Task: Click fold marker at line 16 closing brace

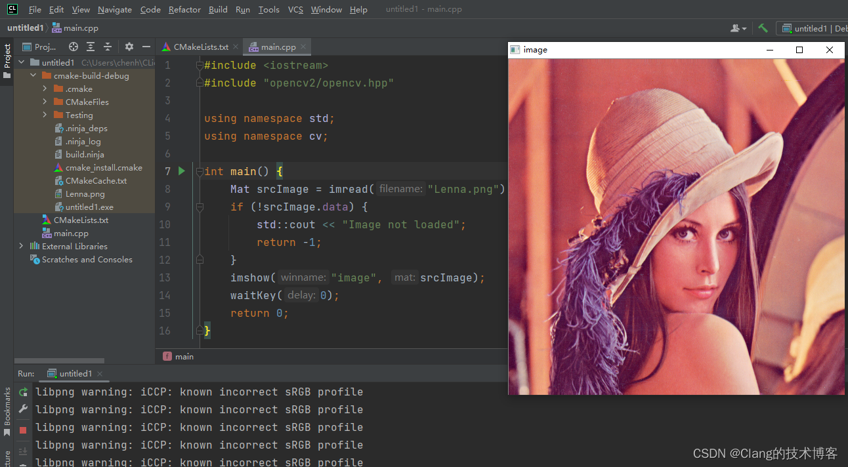Action: pos(200,331)
